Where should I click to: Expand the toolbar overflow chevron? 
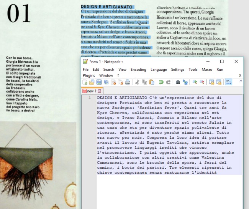click(241, 81)
